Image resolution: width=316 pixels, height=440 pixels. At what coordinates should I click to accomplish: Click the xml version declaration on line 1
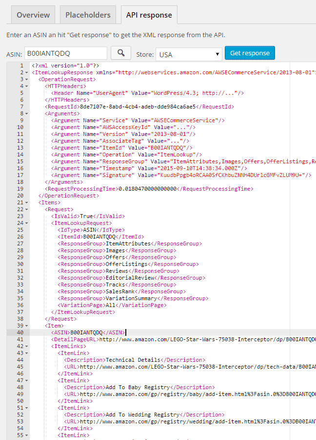(65, 66)
